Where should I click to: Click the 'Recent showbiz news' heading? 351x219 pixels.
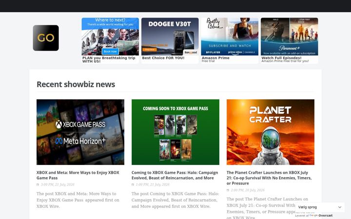pos(76,84)
